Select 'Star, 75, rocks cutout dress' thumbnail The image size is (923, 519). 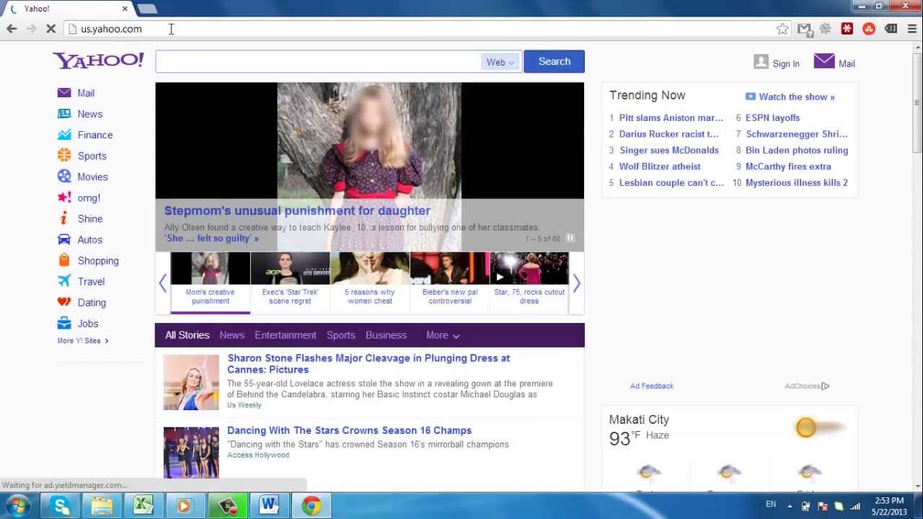[x=529, y=283]
